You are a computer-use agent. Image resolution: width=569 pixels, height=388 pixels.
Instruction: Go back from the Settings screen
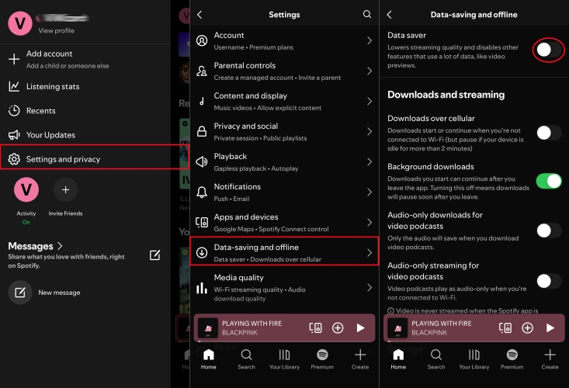[199, 15]
